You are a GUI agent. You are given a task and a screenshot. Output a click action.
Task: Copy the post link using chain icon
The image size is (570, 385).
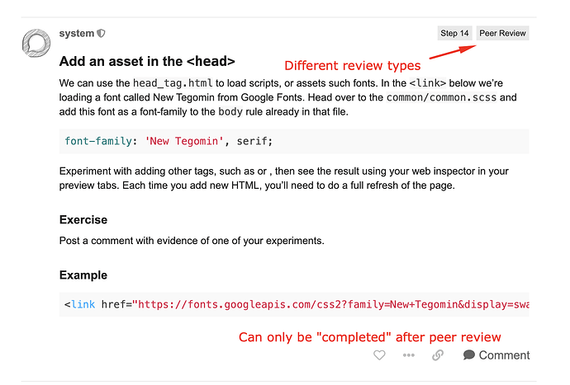[x=438, y=354]
